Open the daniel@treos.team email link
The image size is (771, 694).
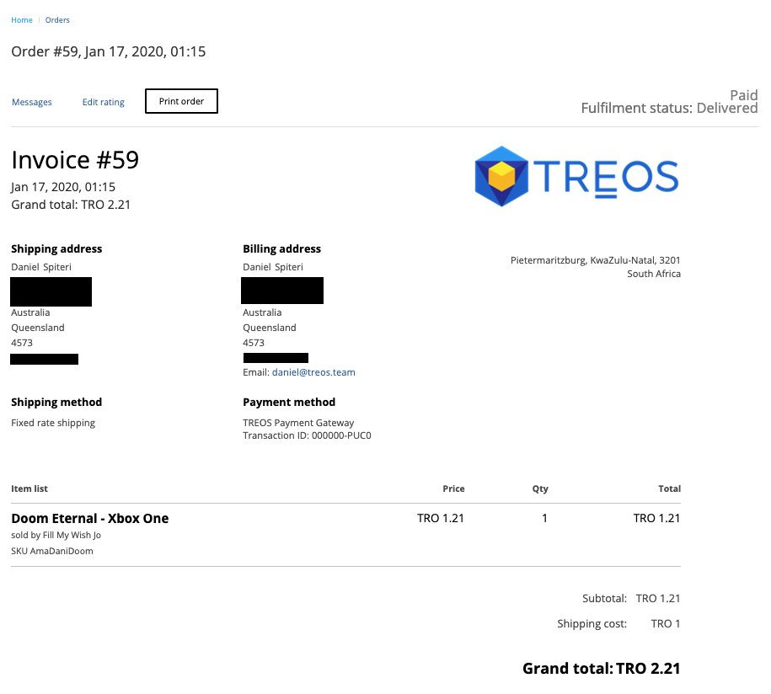click(x=313, y=372)
